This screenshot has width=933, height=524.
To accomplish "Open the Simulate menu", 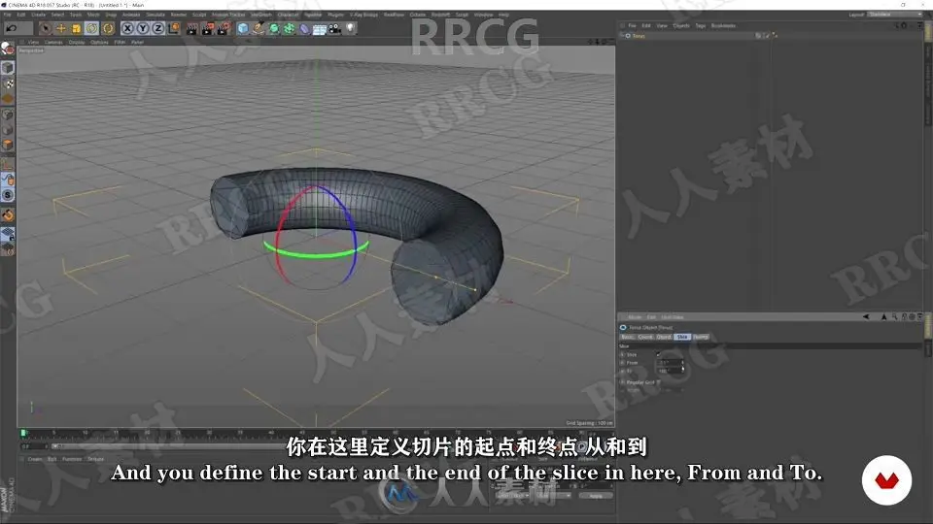I will tap(155, 15).
